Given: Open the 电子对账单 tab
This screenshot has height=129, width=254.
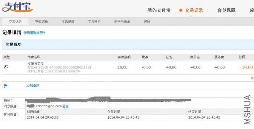Looking at the screenshot, I should click(x=122, y=22).
